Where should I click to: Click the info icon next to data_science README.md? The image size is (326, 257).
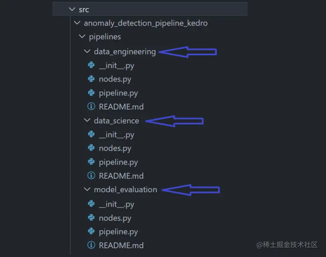[91, 175]
